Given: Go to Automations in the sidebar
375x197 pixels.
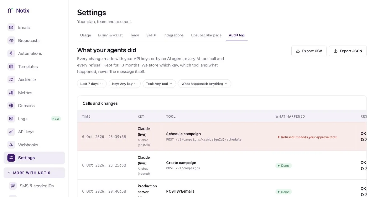Looking at the screenshot, I should [x=34, y=53].
